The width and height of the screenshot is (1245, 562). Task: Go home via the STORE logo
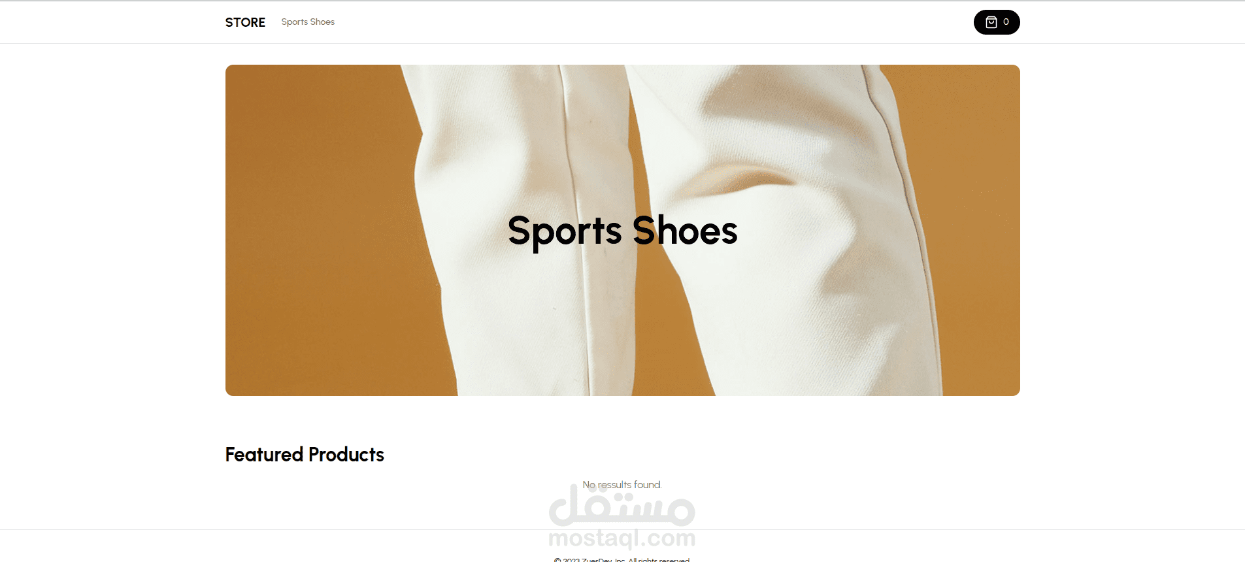click(245, 22)
